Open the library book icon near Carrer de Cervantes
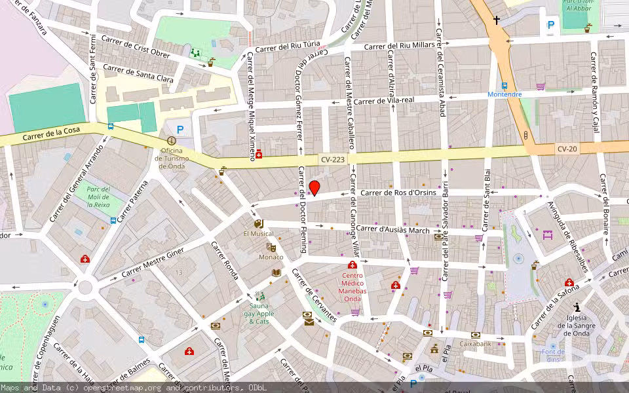Viewport: 629px width, 393px height. (x=275, y=272)
